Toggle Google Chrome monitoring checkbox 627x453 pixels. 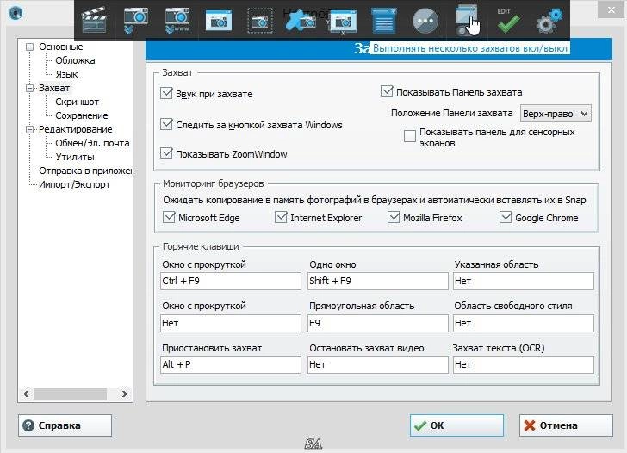pyautogui.click(x=506, y=217)
